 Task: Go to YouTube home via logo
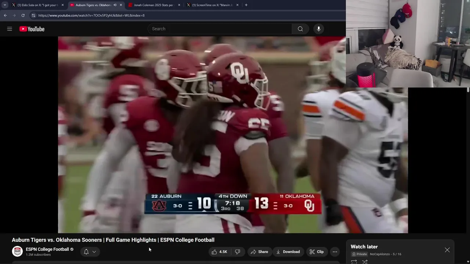pos(32,29)
